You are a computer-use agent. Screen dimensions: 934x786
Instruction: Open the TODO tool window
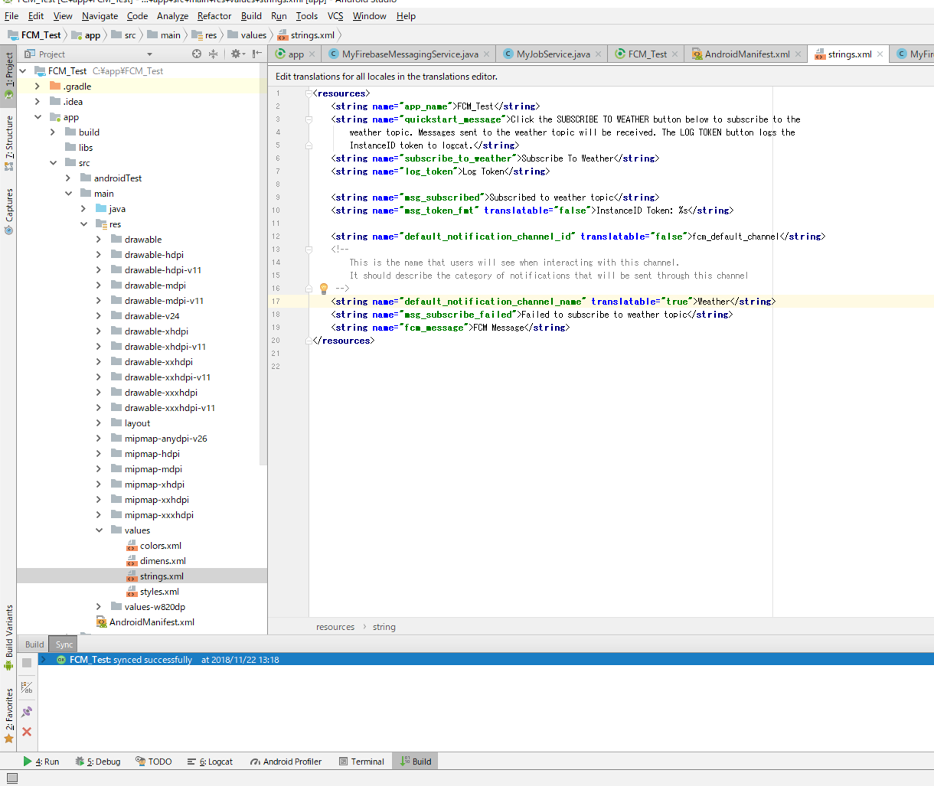click(154, 762)
